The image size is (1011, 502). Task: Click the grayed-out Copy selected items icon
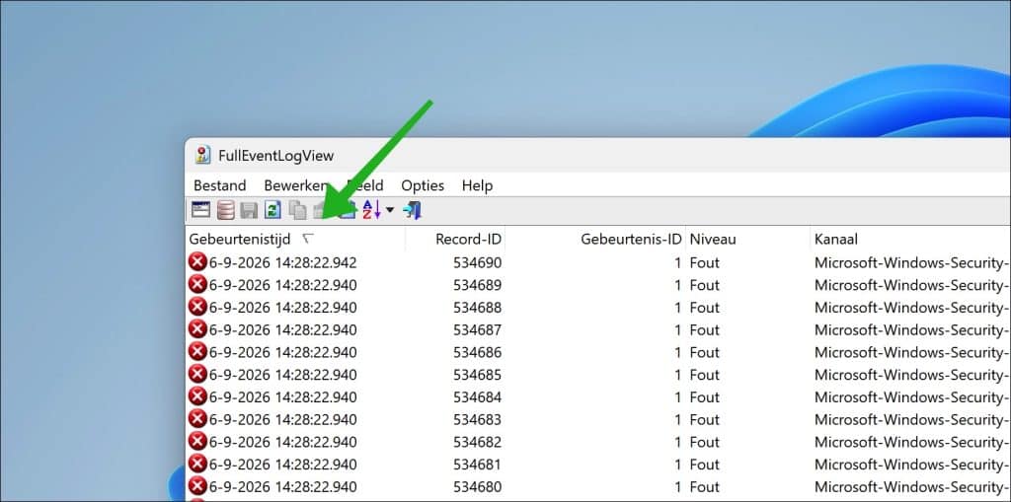click(297, 210)
